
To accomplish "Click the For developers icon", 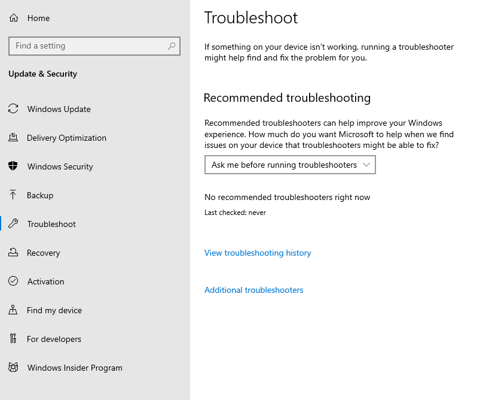I will coord(13,339).
